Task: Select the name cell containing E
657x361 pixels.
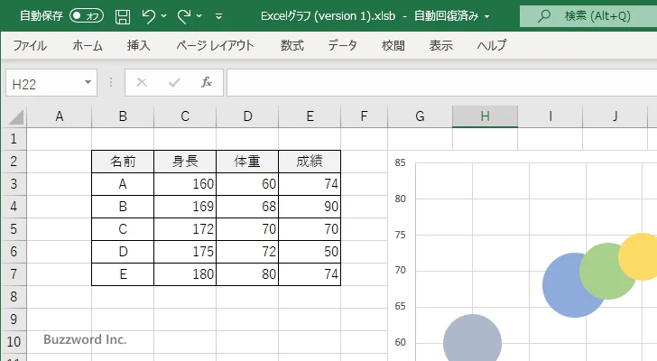Action: pyautogui.click(x=123, y=274)
